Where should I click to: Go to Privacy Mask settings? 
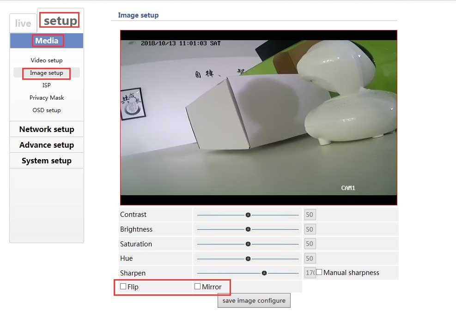[47, 98]
